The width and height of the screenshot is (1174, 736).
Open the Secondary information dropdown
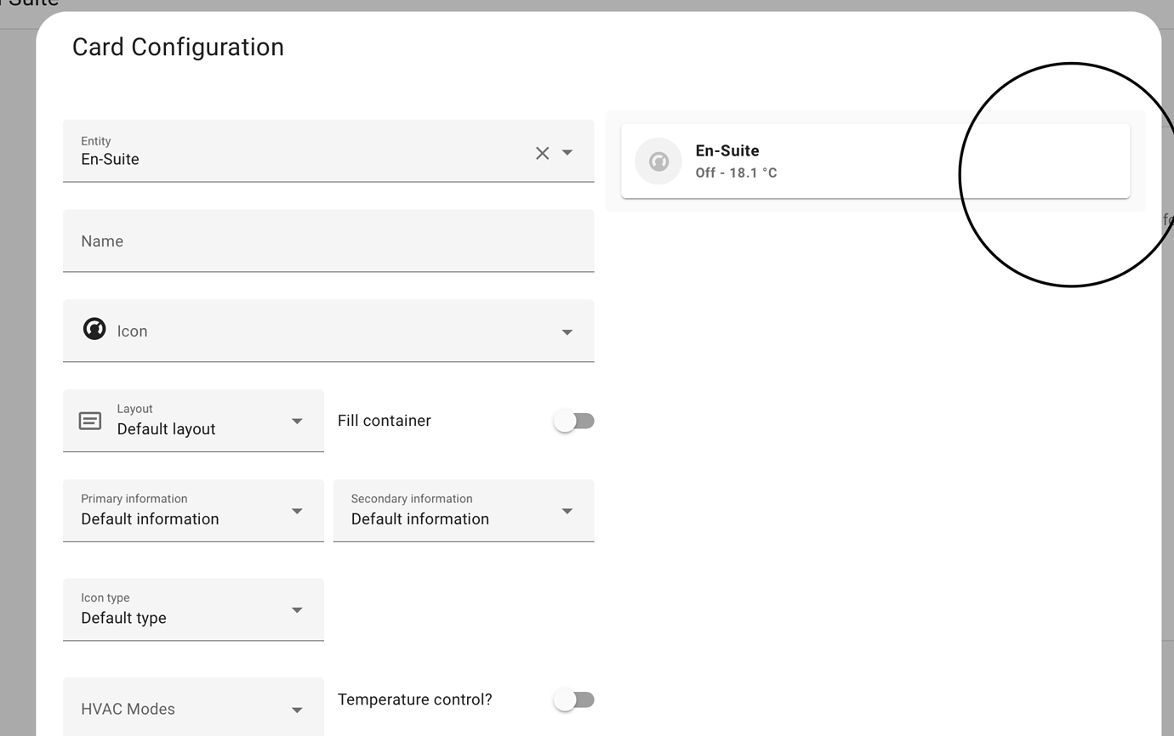(x=567, y=510)
